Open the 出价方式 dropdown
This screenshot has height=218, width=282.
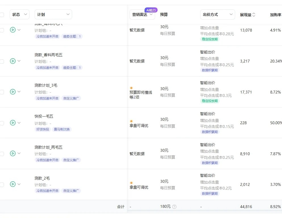(x=218, y=14)
